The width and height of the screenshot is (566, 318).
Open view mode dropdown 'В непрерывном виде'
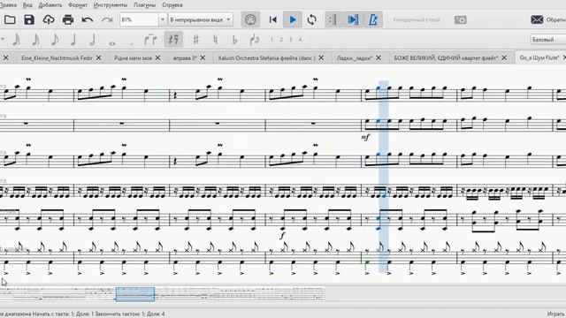[x=201, y=19]
